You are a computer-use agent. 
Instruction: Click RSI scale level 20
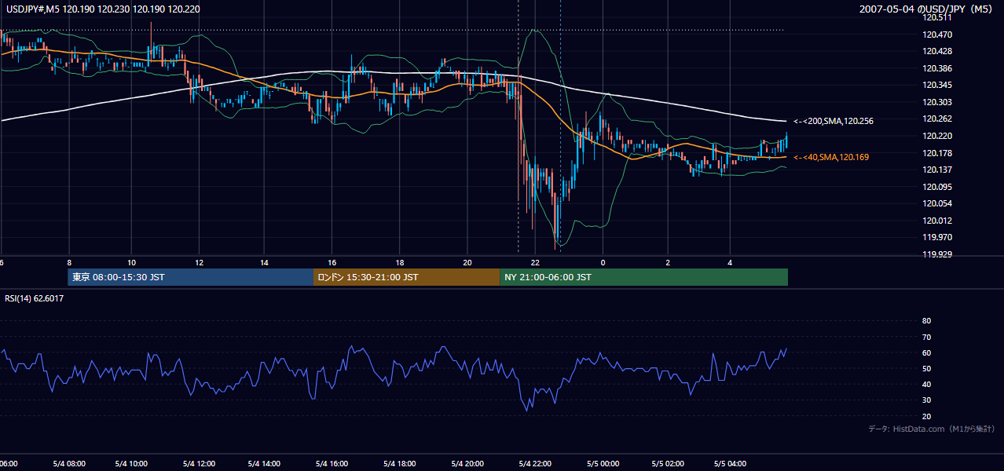point(926,417)
